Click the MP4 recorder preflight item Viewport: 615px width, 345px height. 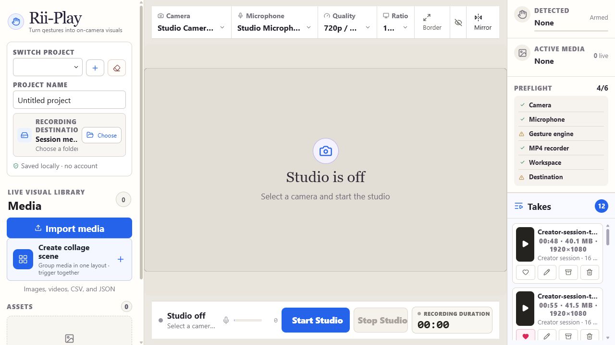pyautogui.click(x=561, y=148)
